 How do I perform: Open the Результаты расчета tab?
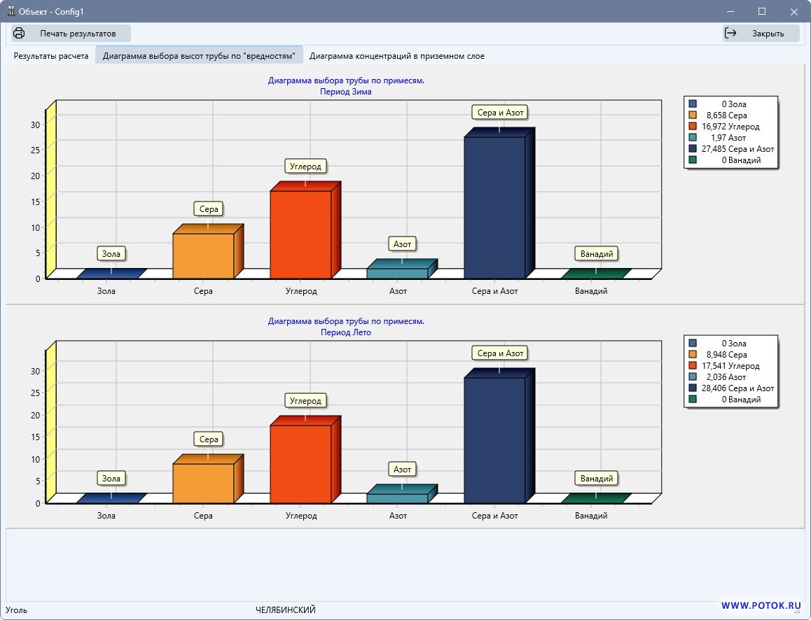[51, 56]
